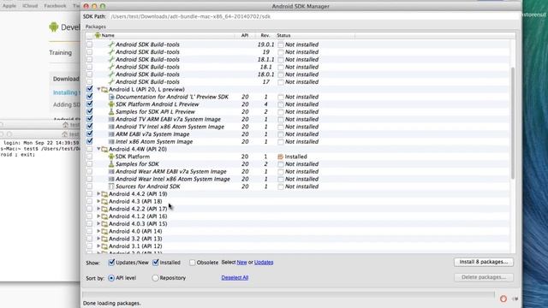Screen dimensions: 548x308
Task: Sort packages by API column header
Action: click(245, 35)
